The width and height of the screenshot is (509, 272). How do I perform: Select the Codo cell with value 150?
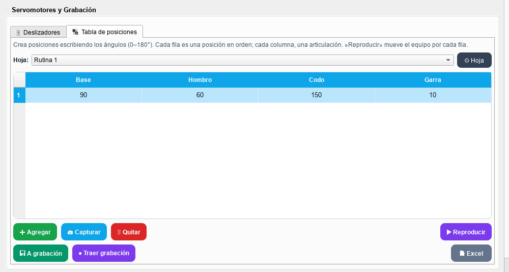(317, 95)
